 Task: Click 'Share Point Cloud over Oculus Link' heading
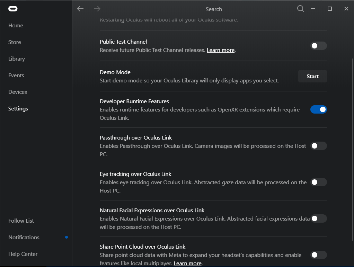(x=142, y=247)
